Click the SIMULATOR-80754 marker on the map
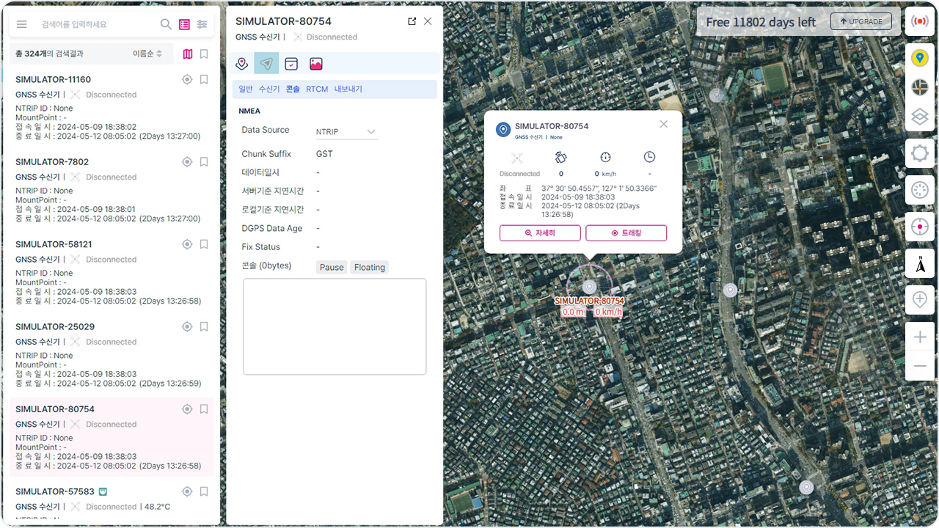This screenshot has height=528, width=939. [x=589, y=287]
